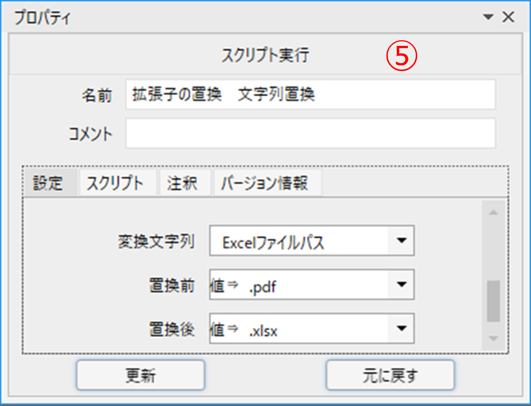Open the プロパティ panel options arrow
This screenshot has height=406, width=531.
[488, 17]
